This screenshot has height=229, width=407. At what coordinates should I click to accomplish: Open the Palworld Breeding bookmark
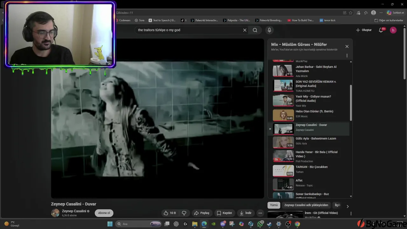(269, 20)
